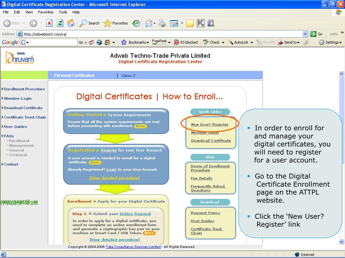This screenshot has height=258, width=345.
Task: Click the Edit page toolbar icon
Action: click(x=174, y=23)
